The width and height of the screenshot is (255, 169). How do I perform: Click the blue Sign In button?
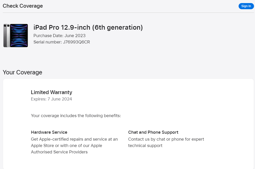[x=246, y=6]
